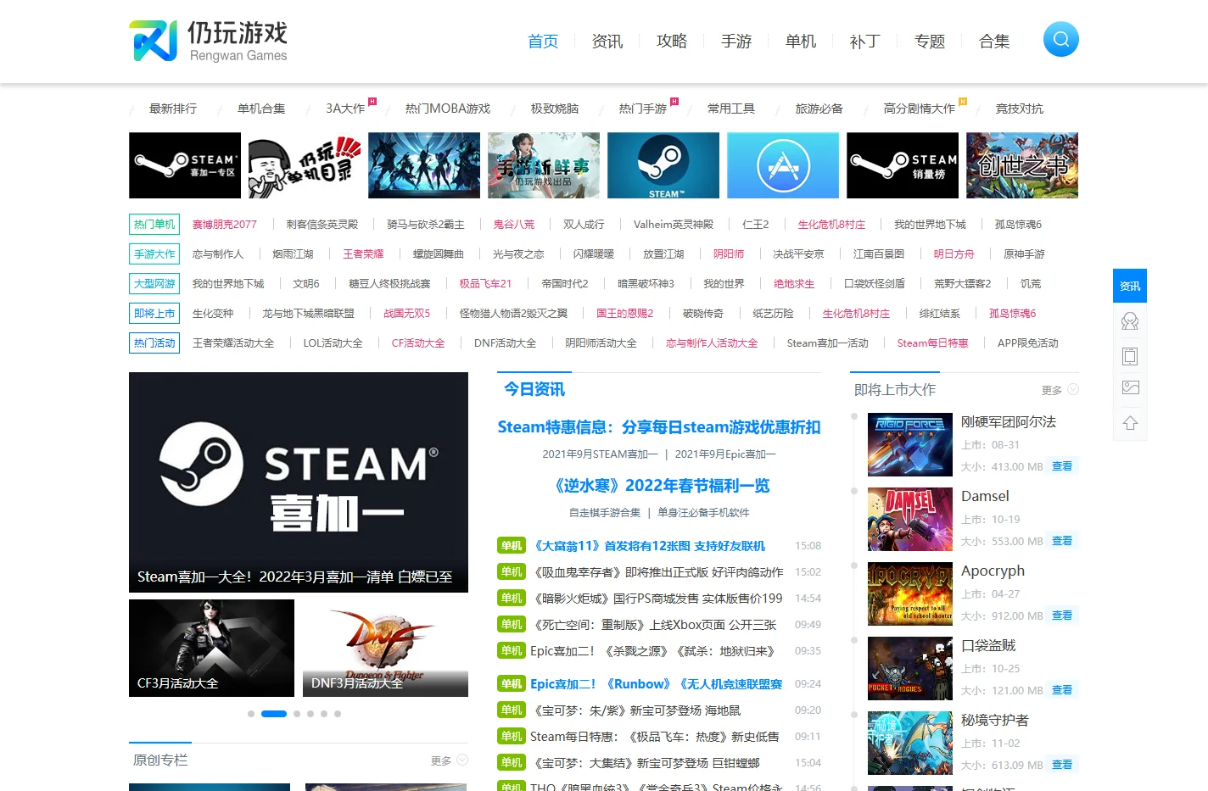The image size is (1208, 791).
Task: Open the Rigid Force Alpha game cover
Action: [x=910, y=444]
